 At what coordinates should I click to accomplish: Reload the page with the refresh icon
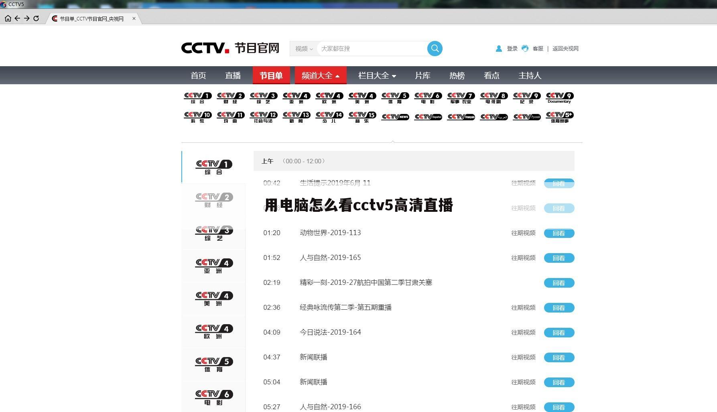pos(36,18)
